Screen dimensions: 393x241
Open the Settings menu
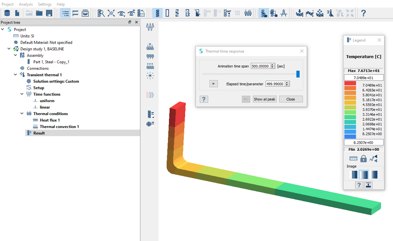pyautogui.click(x=45, y=4)
